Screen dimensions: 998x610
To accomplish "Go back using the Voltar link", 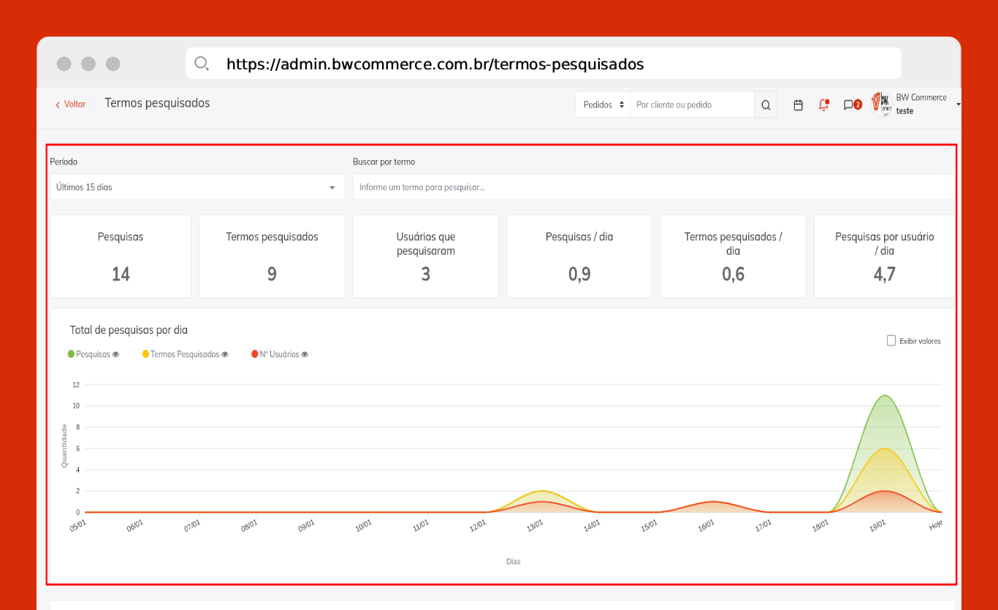I will (71, 104).
